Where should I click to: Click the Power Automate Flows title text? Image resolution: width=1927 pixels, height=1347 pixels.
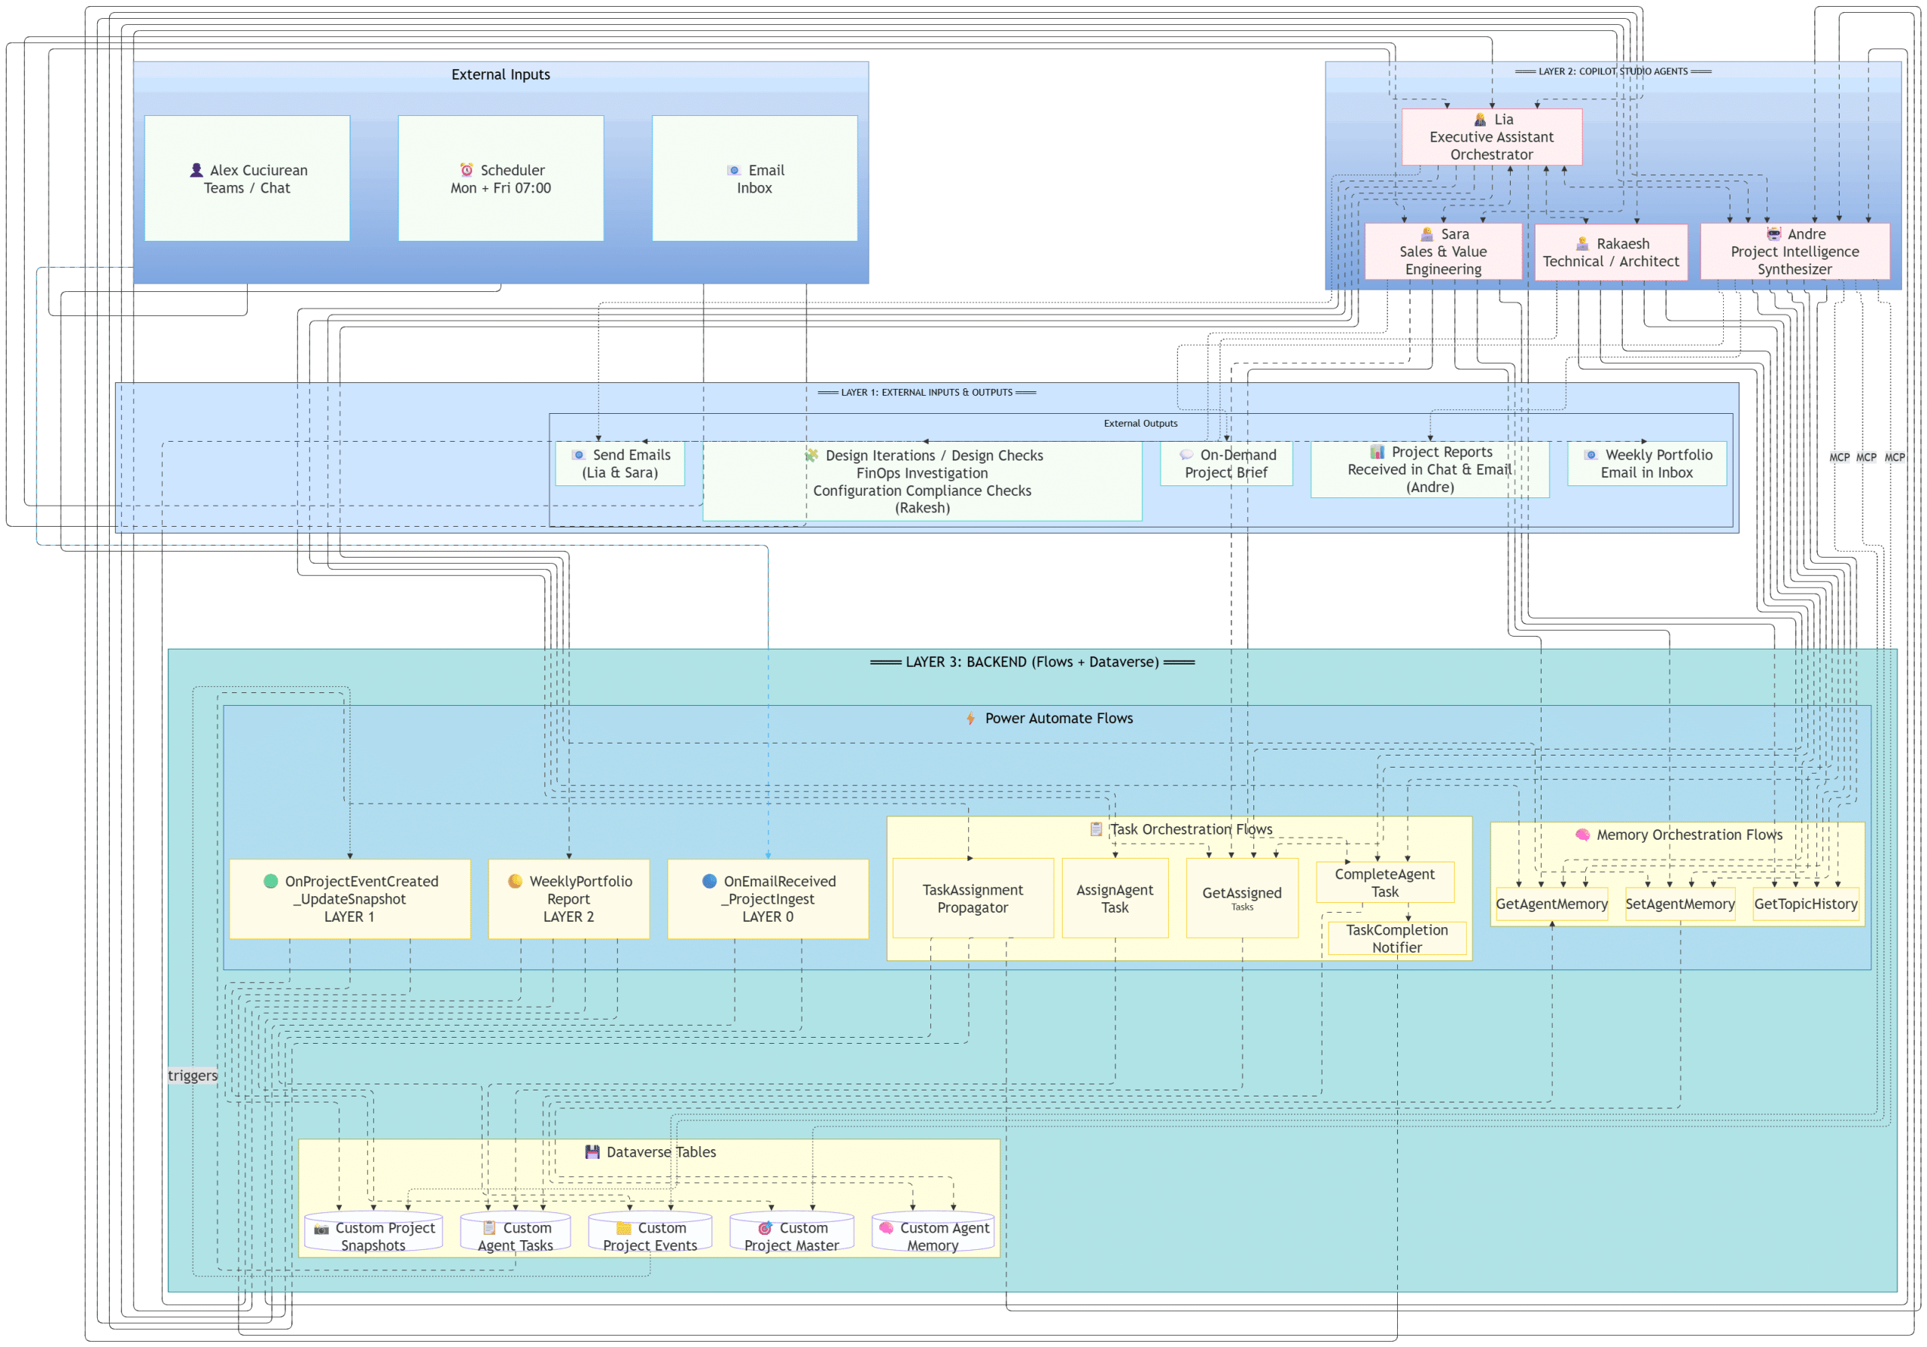click(x=1059, y=719)
